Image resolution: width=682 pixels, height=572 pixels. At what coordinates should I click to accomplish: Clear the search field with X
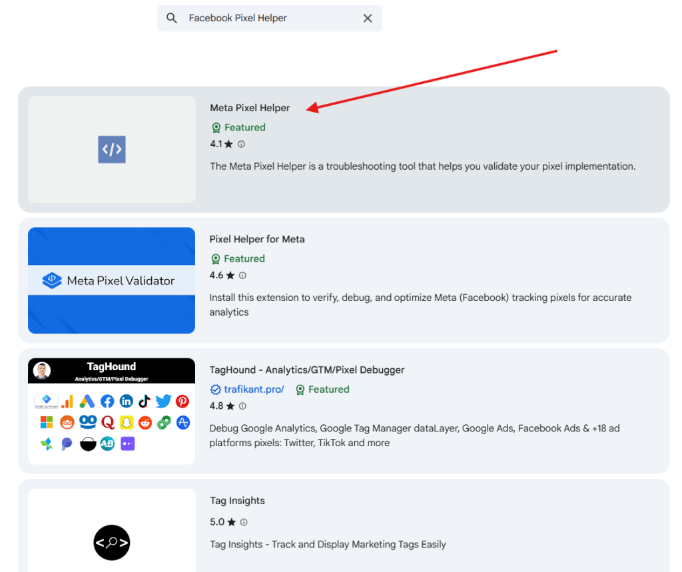click(368, 18)
